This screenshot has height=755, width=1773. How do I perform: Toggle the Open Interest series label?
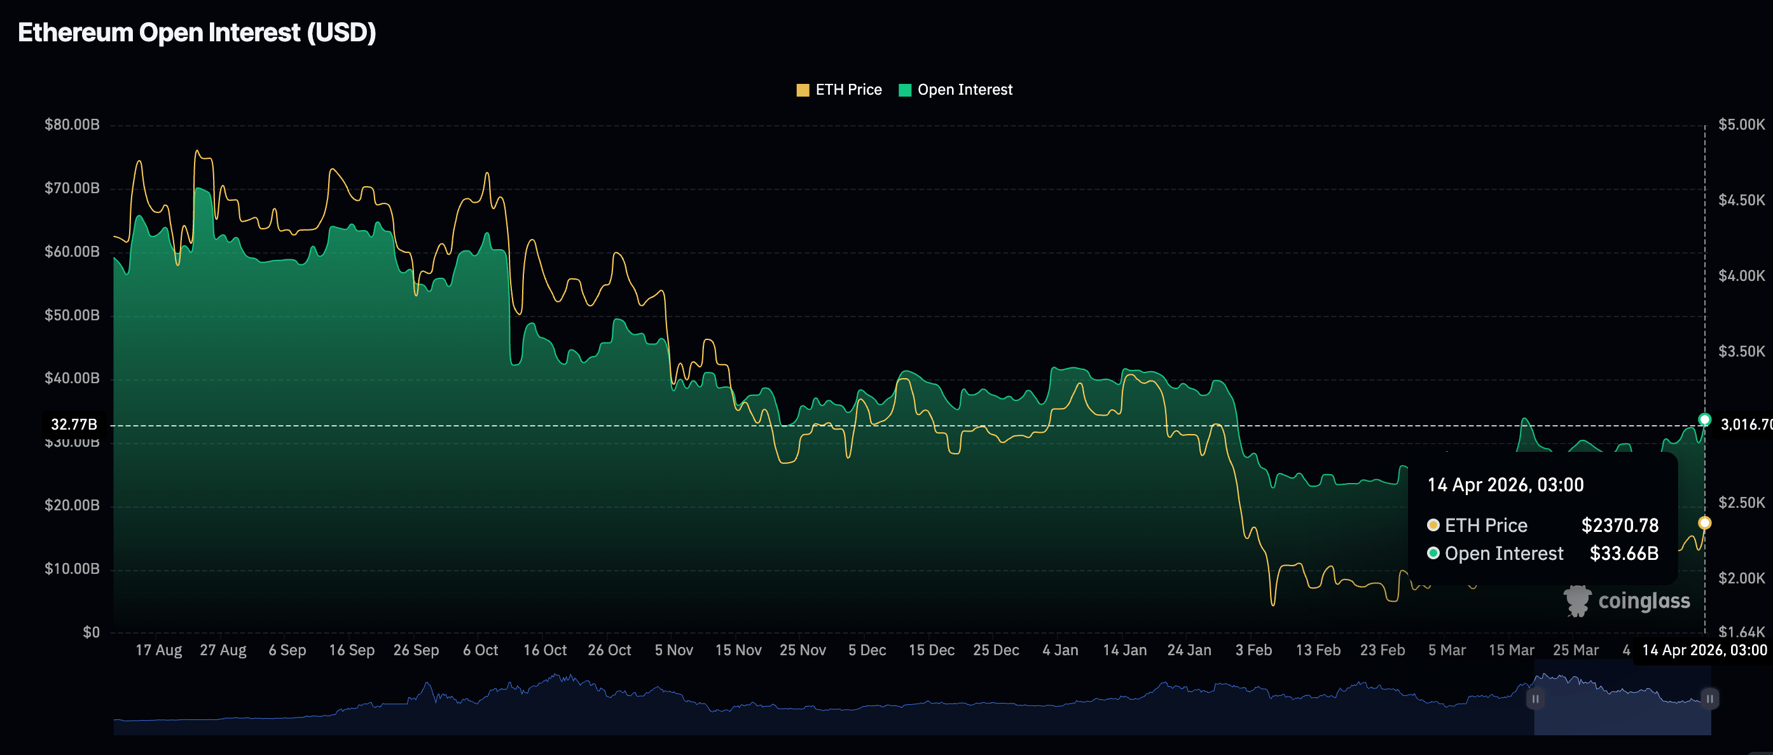[x=964, y=90]
